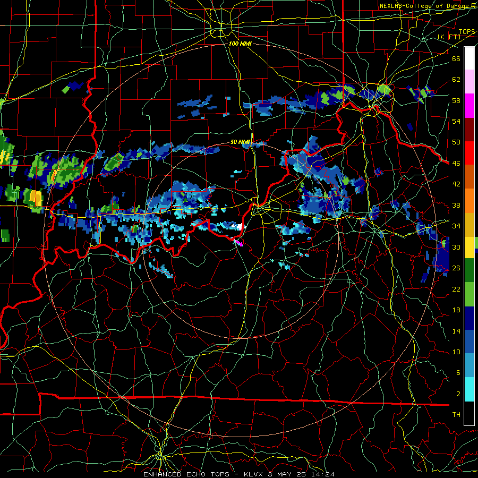Viewport: 478px width, 478px height.
Task: Click the 58 scale value
Action: point(456,100)
